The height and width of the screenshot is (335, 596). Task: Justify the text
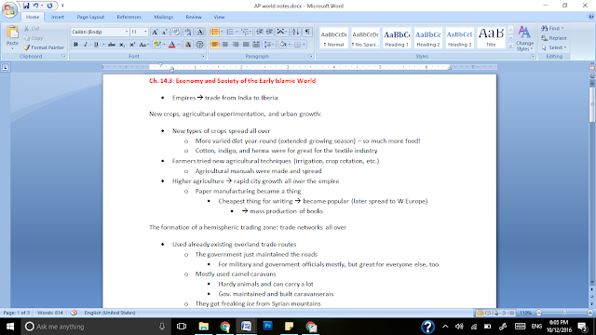(x=246, y=45)
